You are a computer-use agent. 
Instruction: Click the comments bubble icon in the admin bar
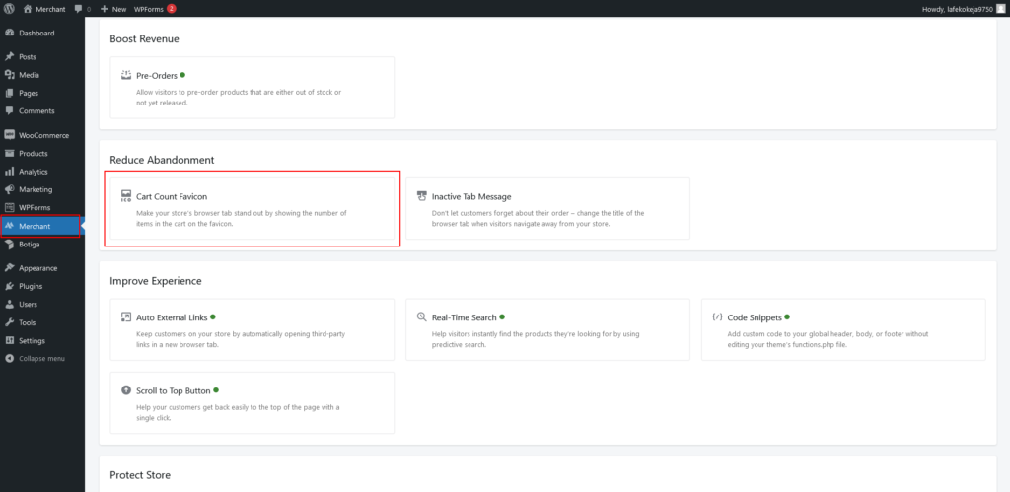(78, 9)
